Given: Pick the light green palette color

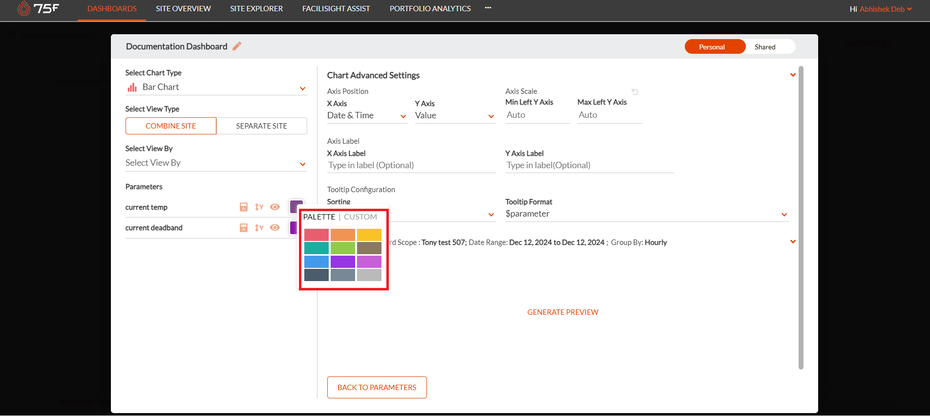Looking at the screenshot, I should click(x=343, y=248).
